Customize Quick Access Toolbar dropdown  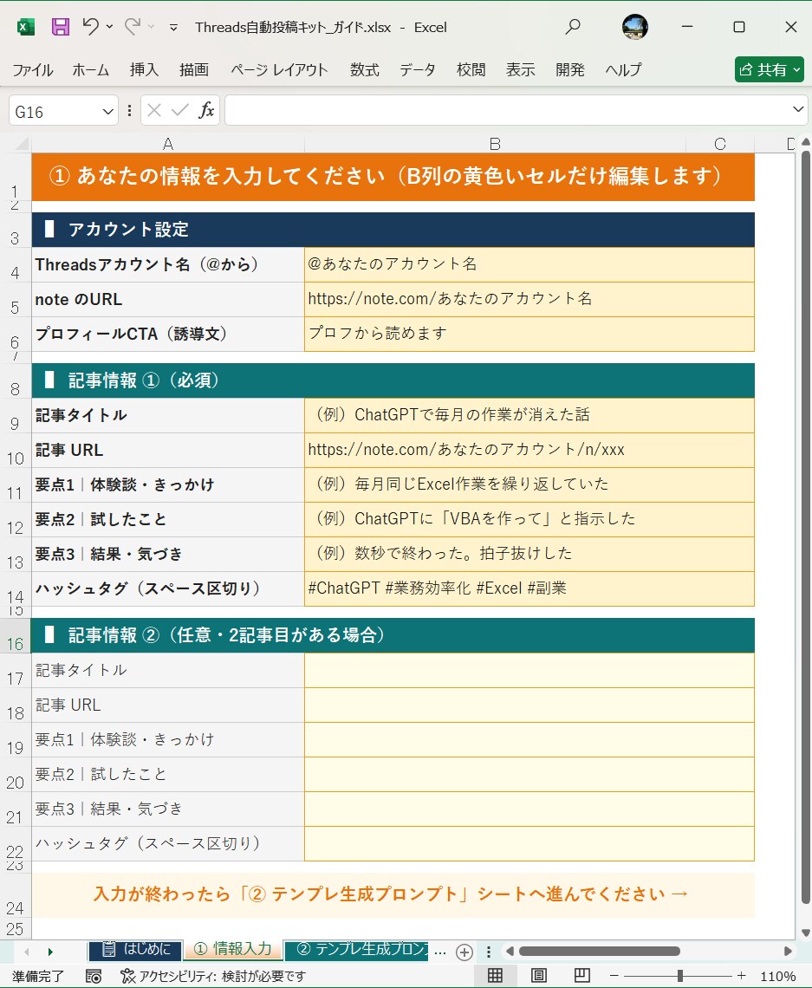[173, 27]
